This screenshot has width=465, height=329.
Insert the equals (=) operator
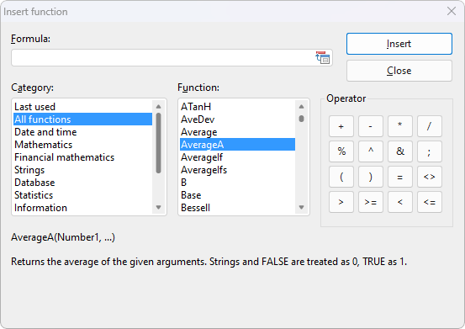400,177
